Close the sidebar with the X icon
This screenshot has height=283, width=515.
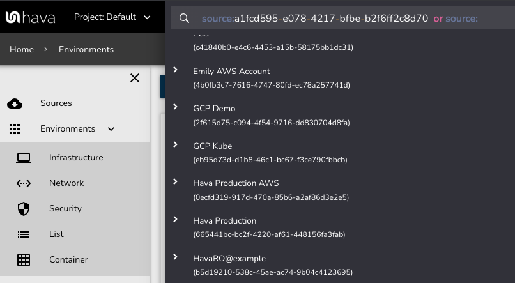pyautogui.click(x=135, y=78)
